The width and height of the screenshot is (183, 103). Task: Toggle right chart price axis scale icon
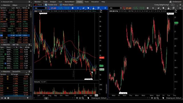[x=176, y=11]
